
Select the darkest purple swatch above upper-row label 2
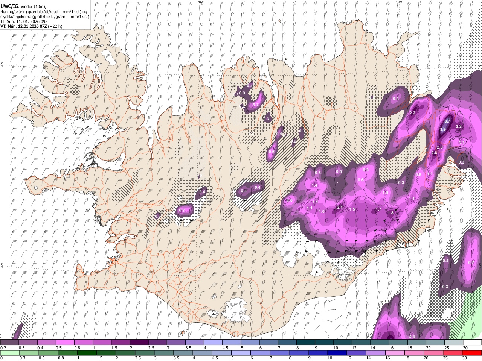point(139,343)
